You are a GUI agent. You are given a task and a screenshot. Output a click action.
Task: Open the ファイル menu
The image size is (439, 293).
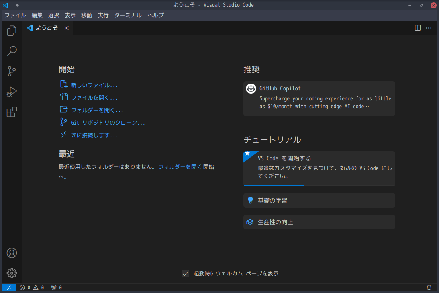(x=16, y=15)
